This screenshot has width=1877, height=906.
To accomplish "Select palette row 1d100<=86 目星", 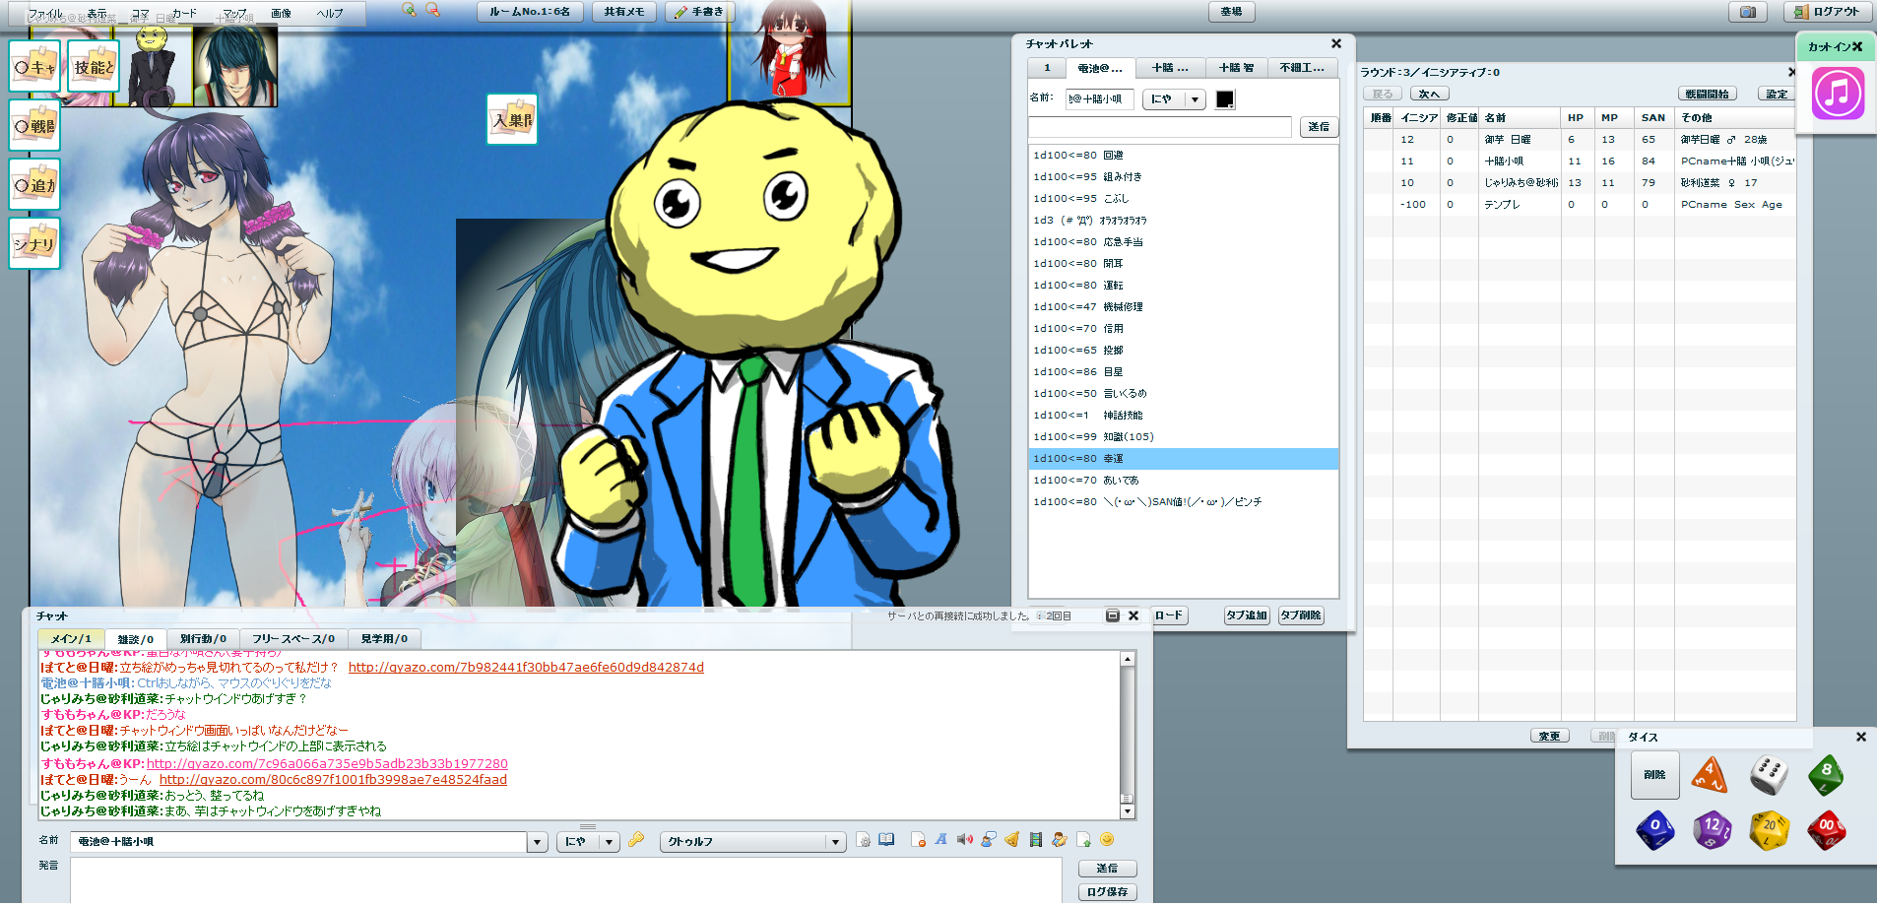I will point(1183,372).
